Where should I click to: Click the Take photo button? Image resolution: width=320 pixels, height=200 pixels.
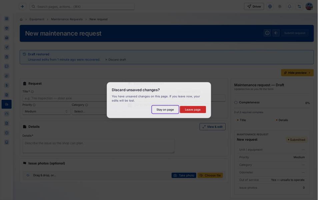184,175
